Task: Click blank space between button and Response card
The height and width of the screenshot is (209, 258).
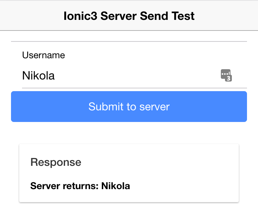Action: 129,133
